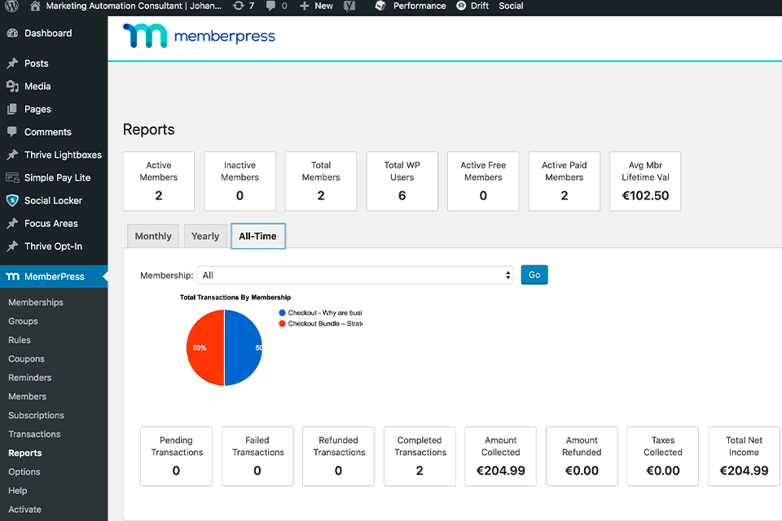
Task: Switch to the Monthly tab
Action: (x=153, y=236)
